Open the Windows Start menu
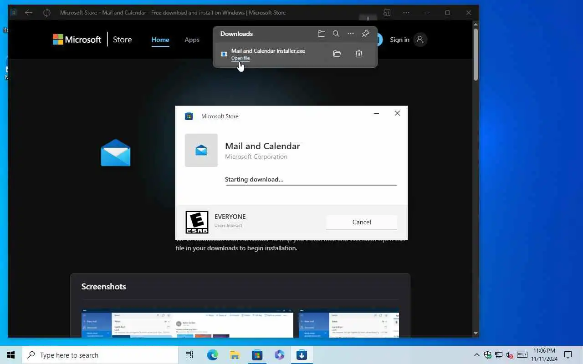This screenshot has height=364, width=583. 11,355
